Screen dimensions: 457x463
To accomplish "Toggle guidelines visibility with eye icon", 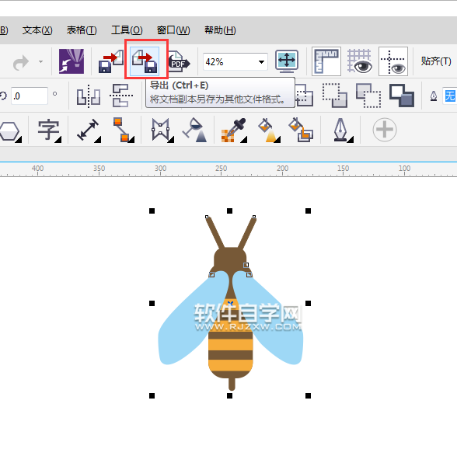I will 393,61.
